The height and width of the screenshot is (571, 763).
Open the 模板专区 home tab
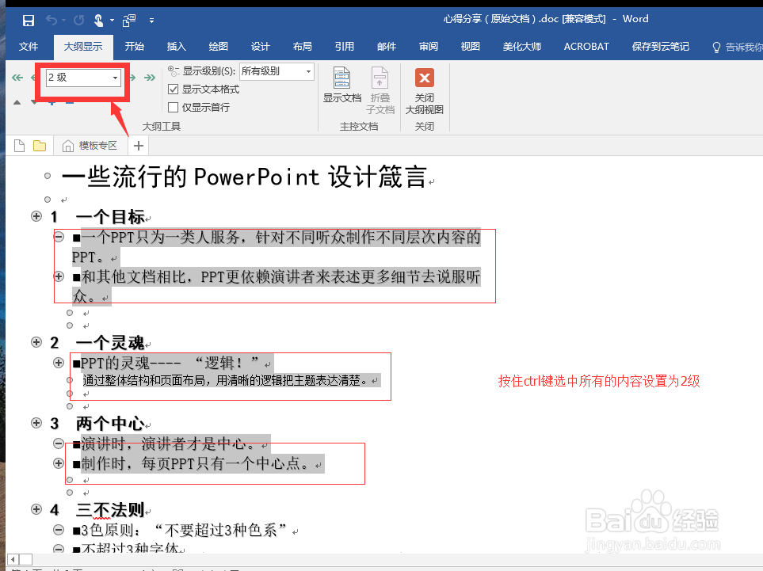[90, 146]
